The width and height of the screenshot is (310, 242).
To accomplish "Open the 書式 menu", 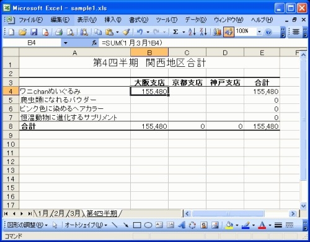I will click(138, 20).
